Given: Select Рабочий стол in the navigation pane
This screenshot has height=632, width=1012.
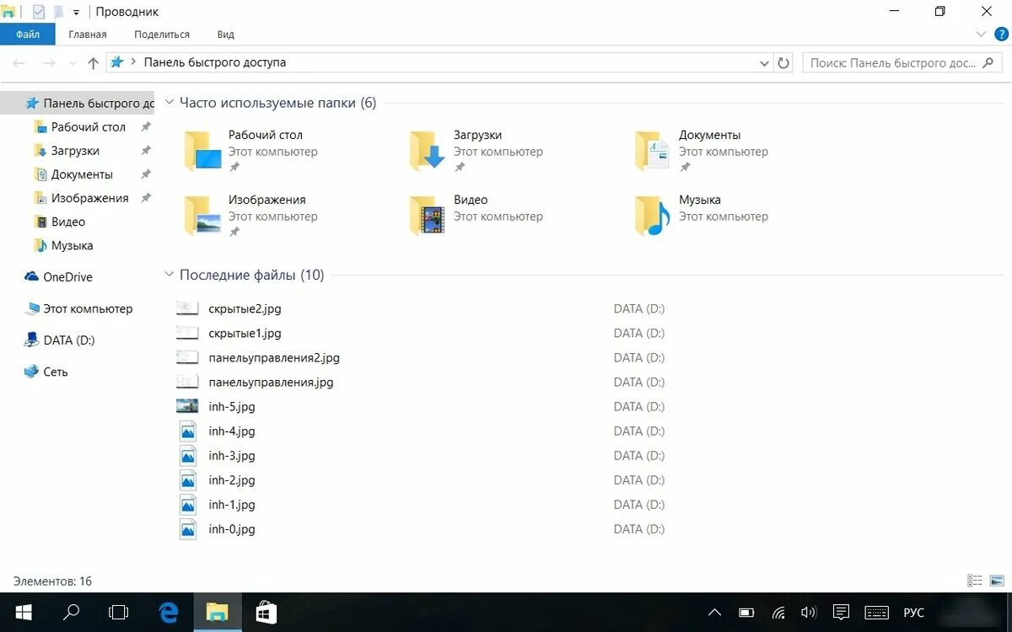Looking at the screenshot, I should (89, 127).
